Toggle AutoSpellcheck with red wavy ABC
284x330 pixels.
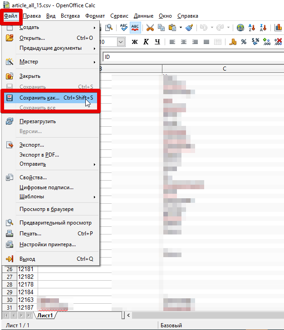point(135,28)
